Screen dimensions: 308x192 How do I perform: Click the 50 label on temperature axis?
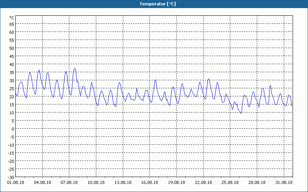(12, 48)
